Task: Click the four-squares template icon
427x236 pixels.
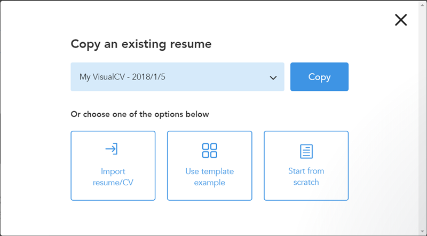Action: (x=209, y=150)
